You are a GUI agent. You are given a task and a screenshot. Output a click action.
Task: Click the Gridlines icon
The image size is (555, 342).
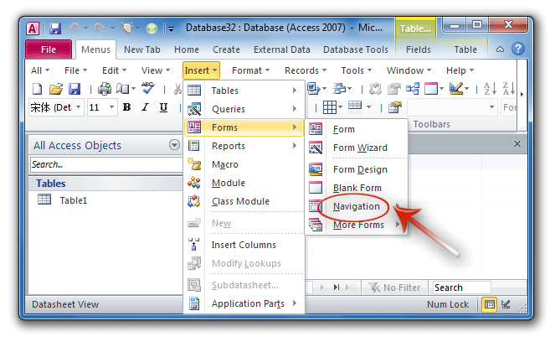pyautogui.click(x=330, y=107)
